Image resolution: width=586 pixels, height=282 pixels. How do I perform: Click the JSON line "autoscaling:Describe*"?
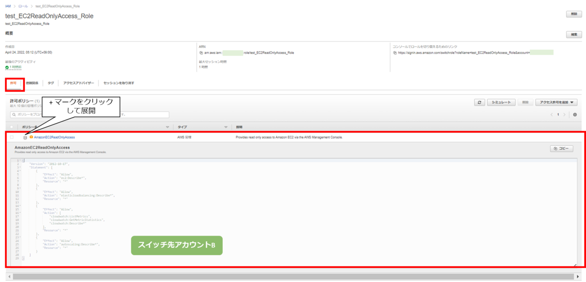(x=71, y=244)
